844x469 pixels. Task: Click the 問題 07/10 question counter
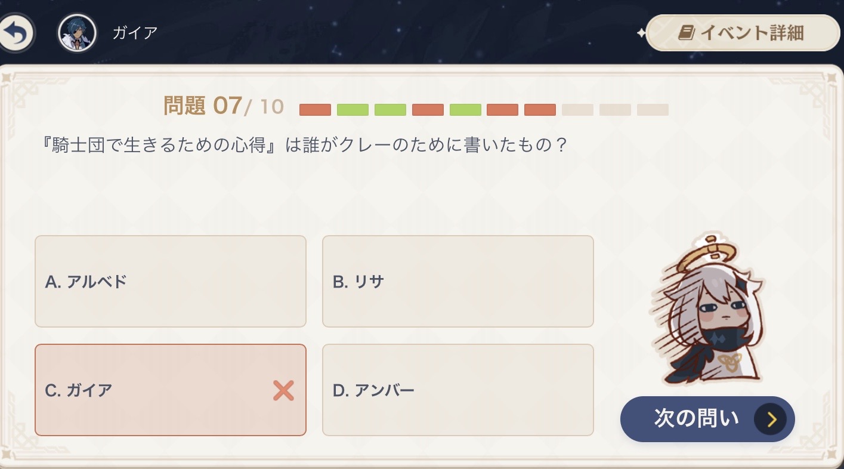pos(224,106)
